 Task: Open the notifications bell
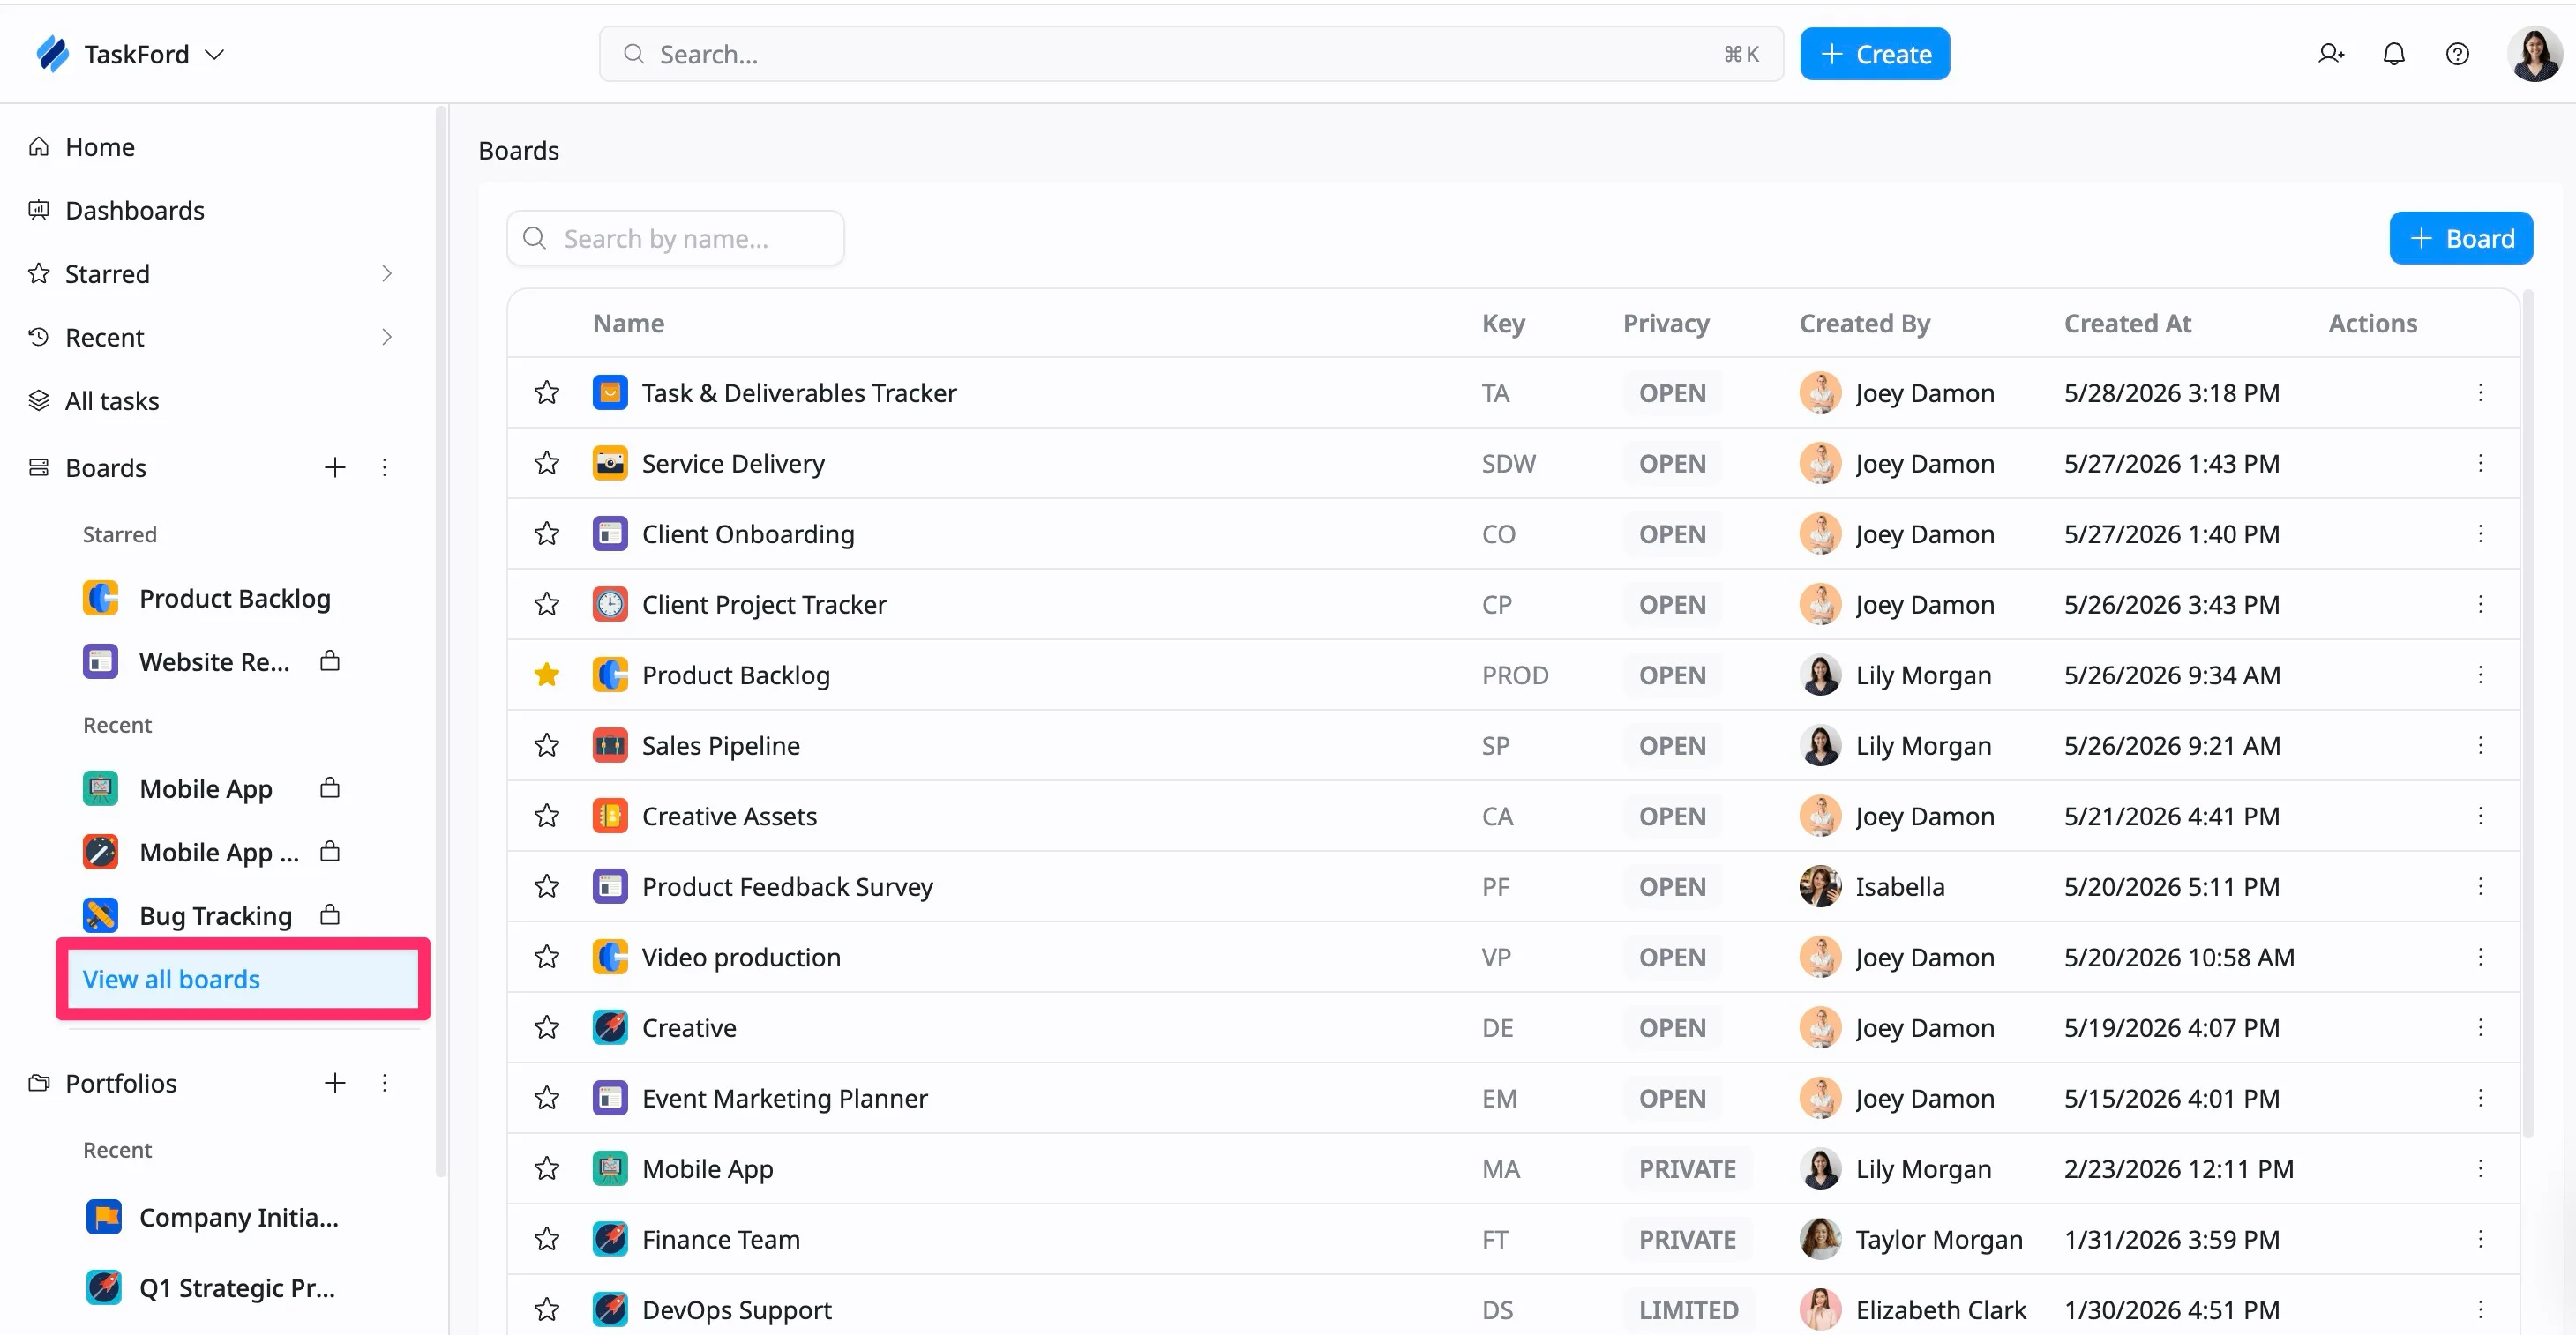[x=2394, y=54]
